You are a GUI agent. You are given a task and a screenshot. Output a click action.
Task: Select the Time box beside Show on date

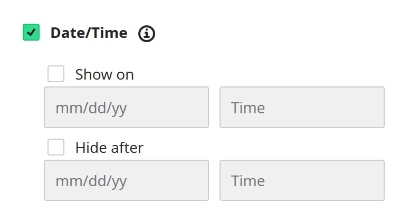302,107
